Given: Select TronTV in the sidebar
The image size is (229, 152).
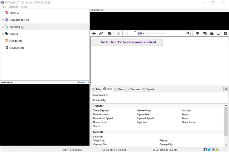Looking at the screenshot, I should (x=14, y=13).
